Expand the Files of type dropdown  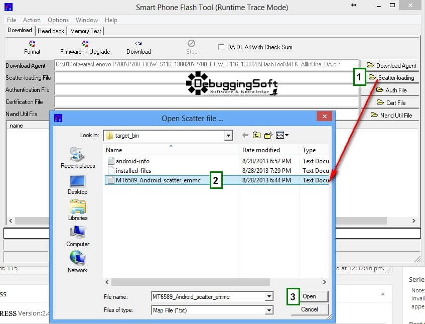(269, 310)
